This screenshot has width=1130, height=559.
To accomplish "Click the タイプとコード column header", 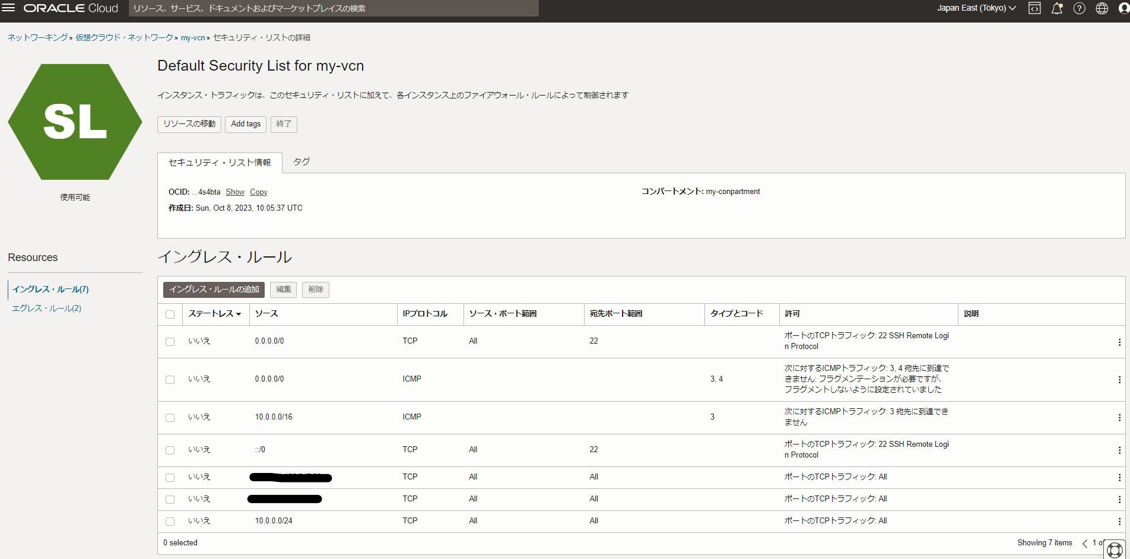I will (737, 314).
